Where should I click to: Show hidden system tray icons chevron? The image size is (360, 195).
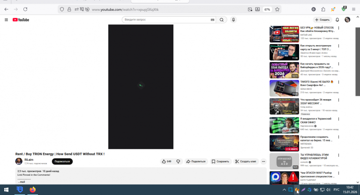pos(284,190)
